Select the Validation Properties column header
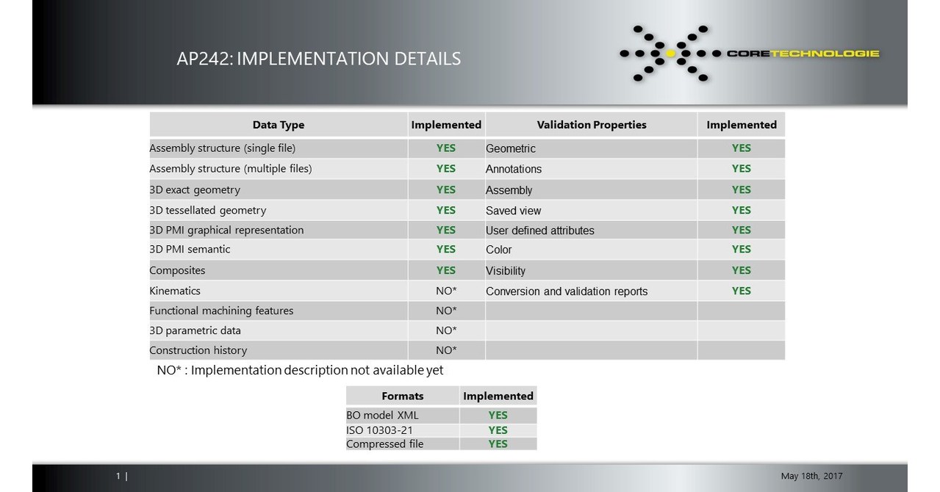This screenshot has height=492, width=940. 591,124
